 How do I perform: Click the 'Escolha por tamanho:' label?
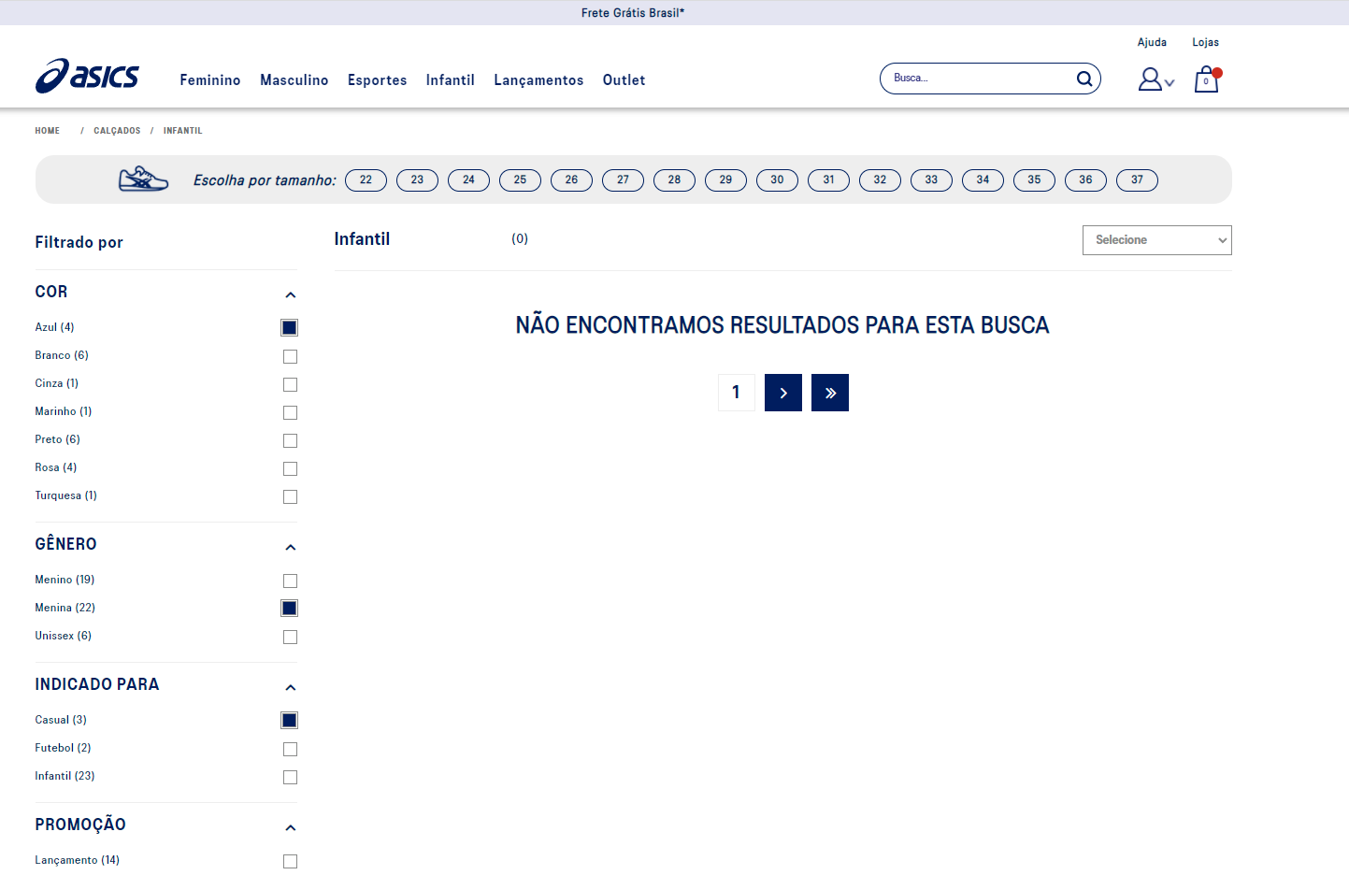click(265, 180)
